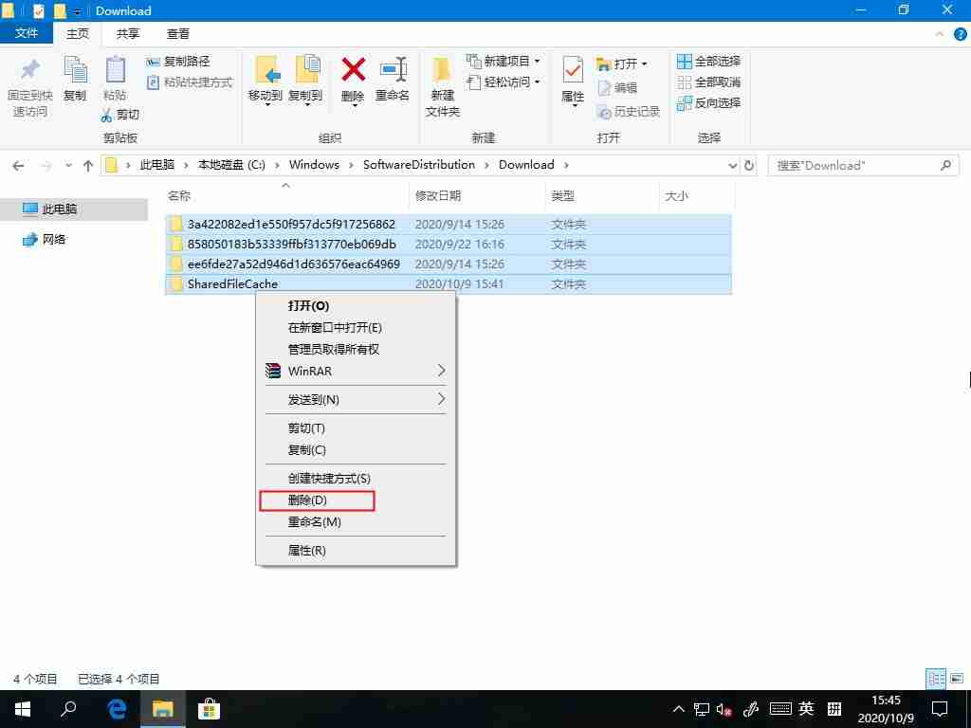Click the 粘贴 (Paste) ribbon icon
This screenshot has height=728, width=971.
click(115, 82)
